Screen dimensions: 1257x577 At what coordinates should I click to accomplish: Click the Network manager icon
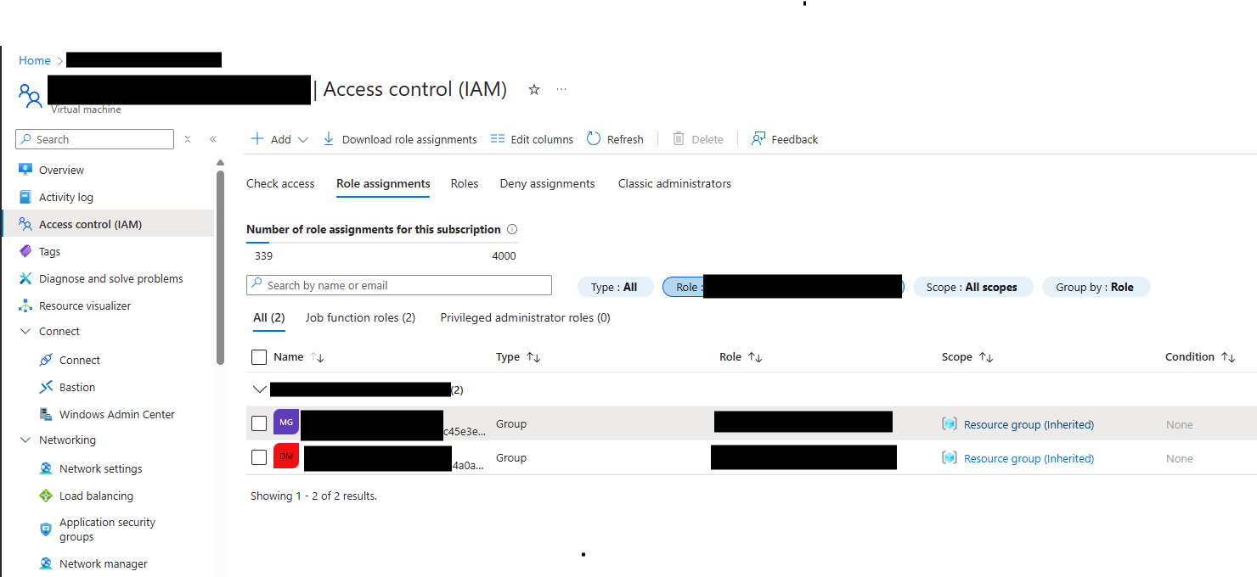coord(46,563)
